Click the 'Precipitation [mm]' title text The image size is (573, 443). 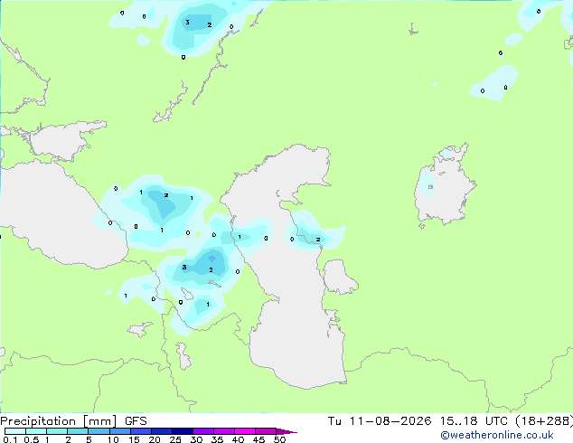58,421
